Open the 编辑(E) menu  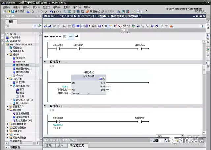(x=15, y=7)
